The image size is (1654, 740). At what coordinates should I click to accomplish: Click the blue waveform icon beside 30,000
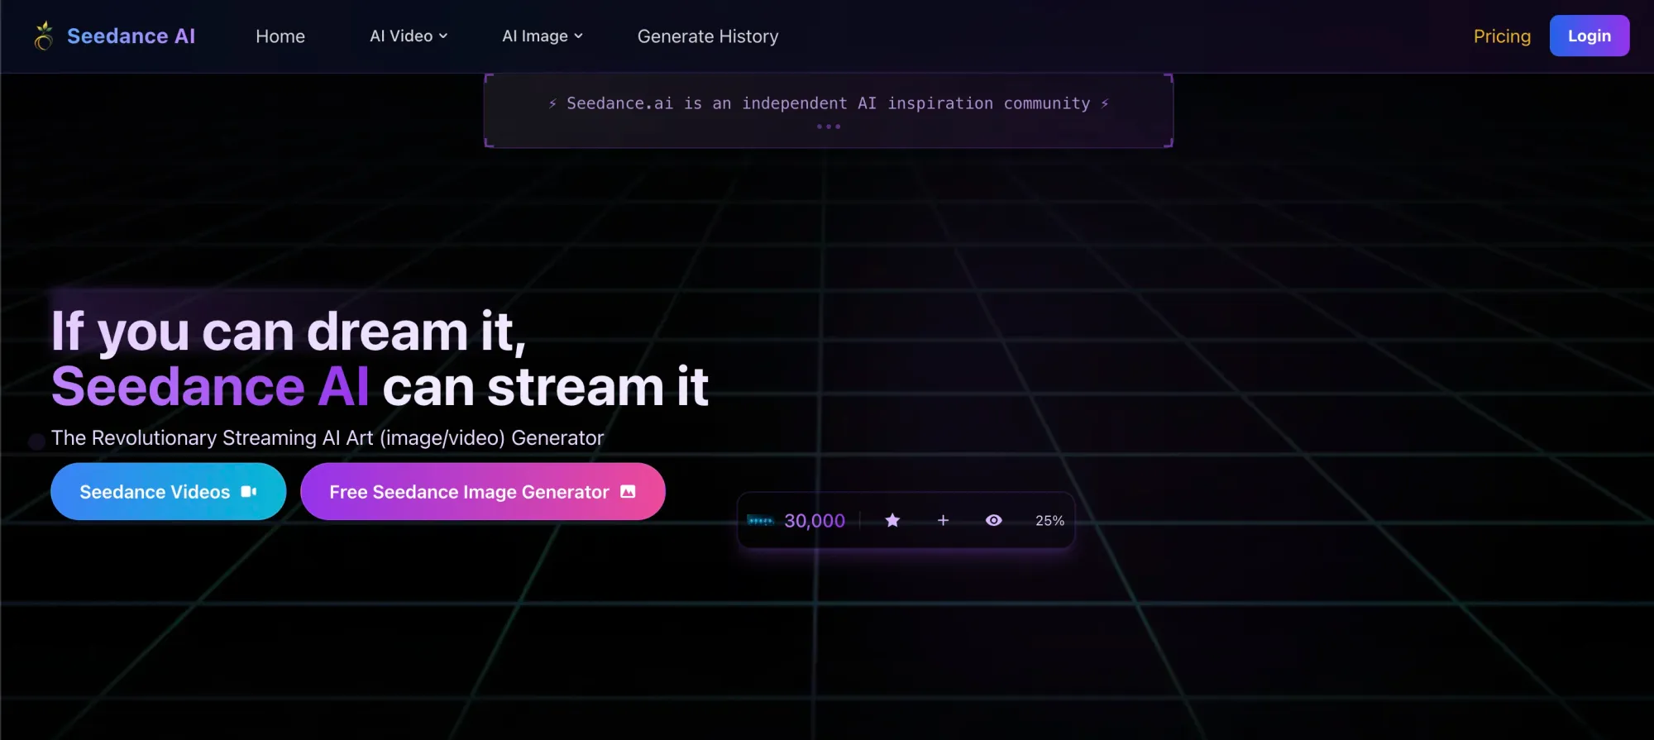(x=760, y=520)
